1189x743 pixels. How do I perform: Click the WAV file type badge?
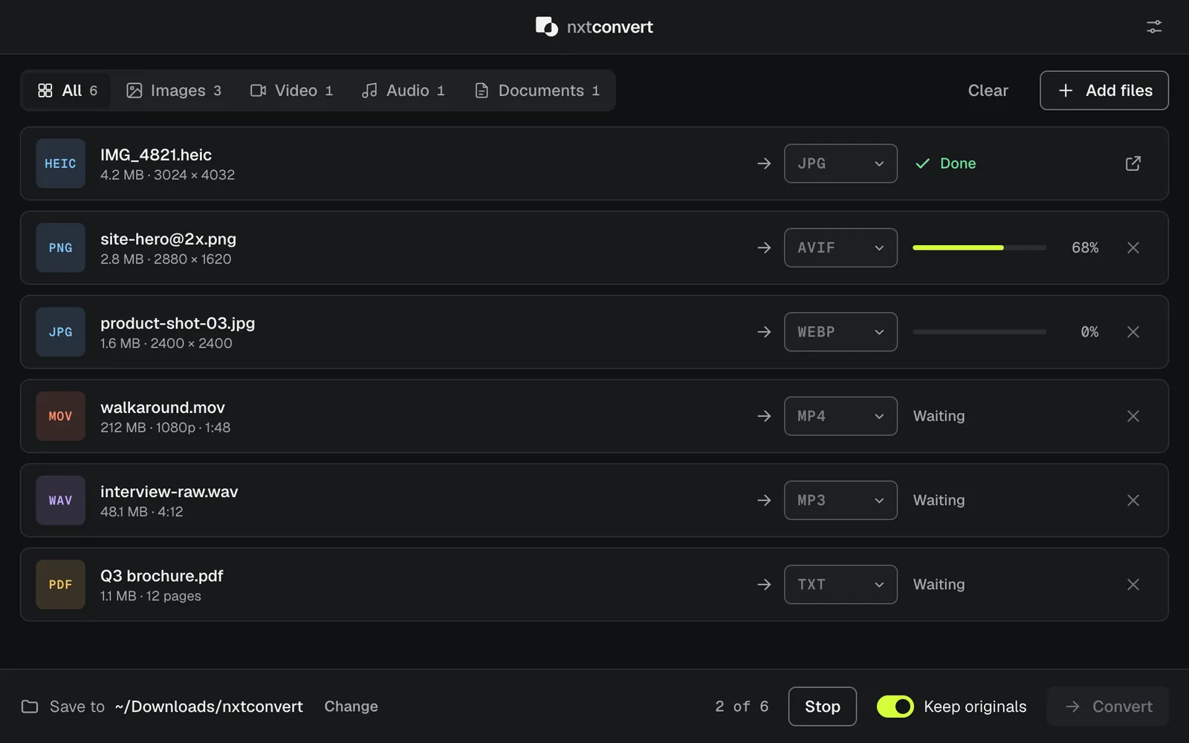click(x=60, y=500)
